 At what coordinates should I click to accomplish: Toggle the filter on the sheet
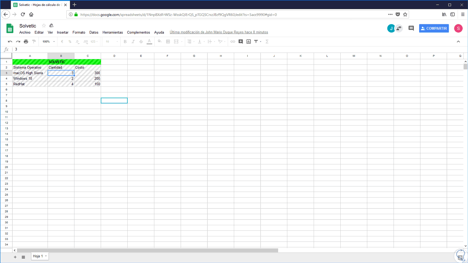pyautogui.click(x=256, y=42)
